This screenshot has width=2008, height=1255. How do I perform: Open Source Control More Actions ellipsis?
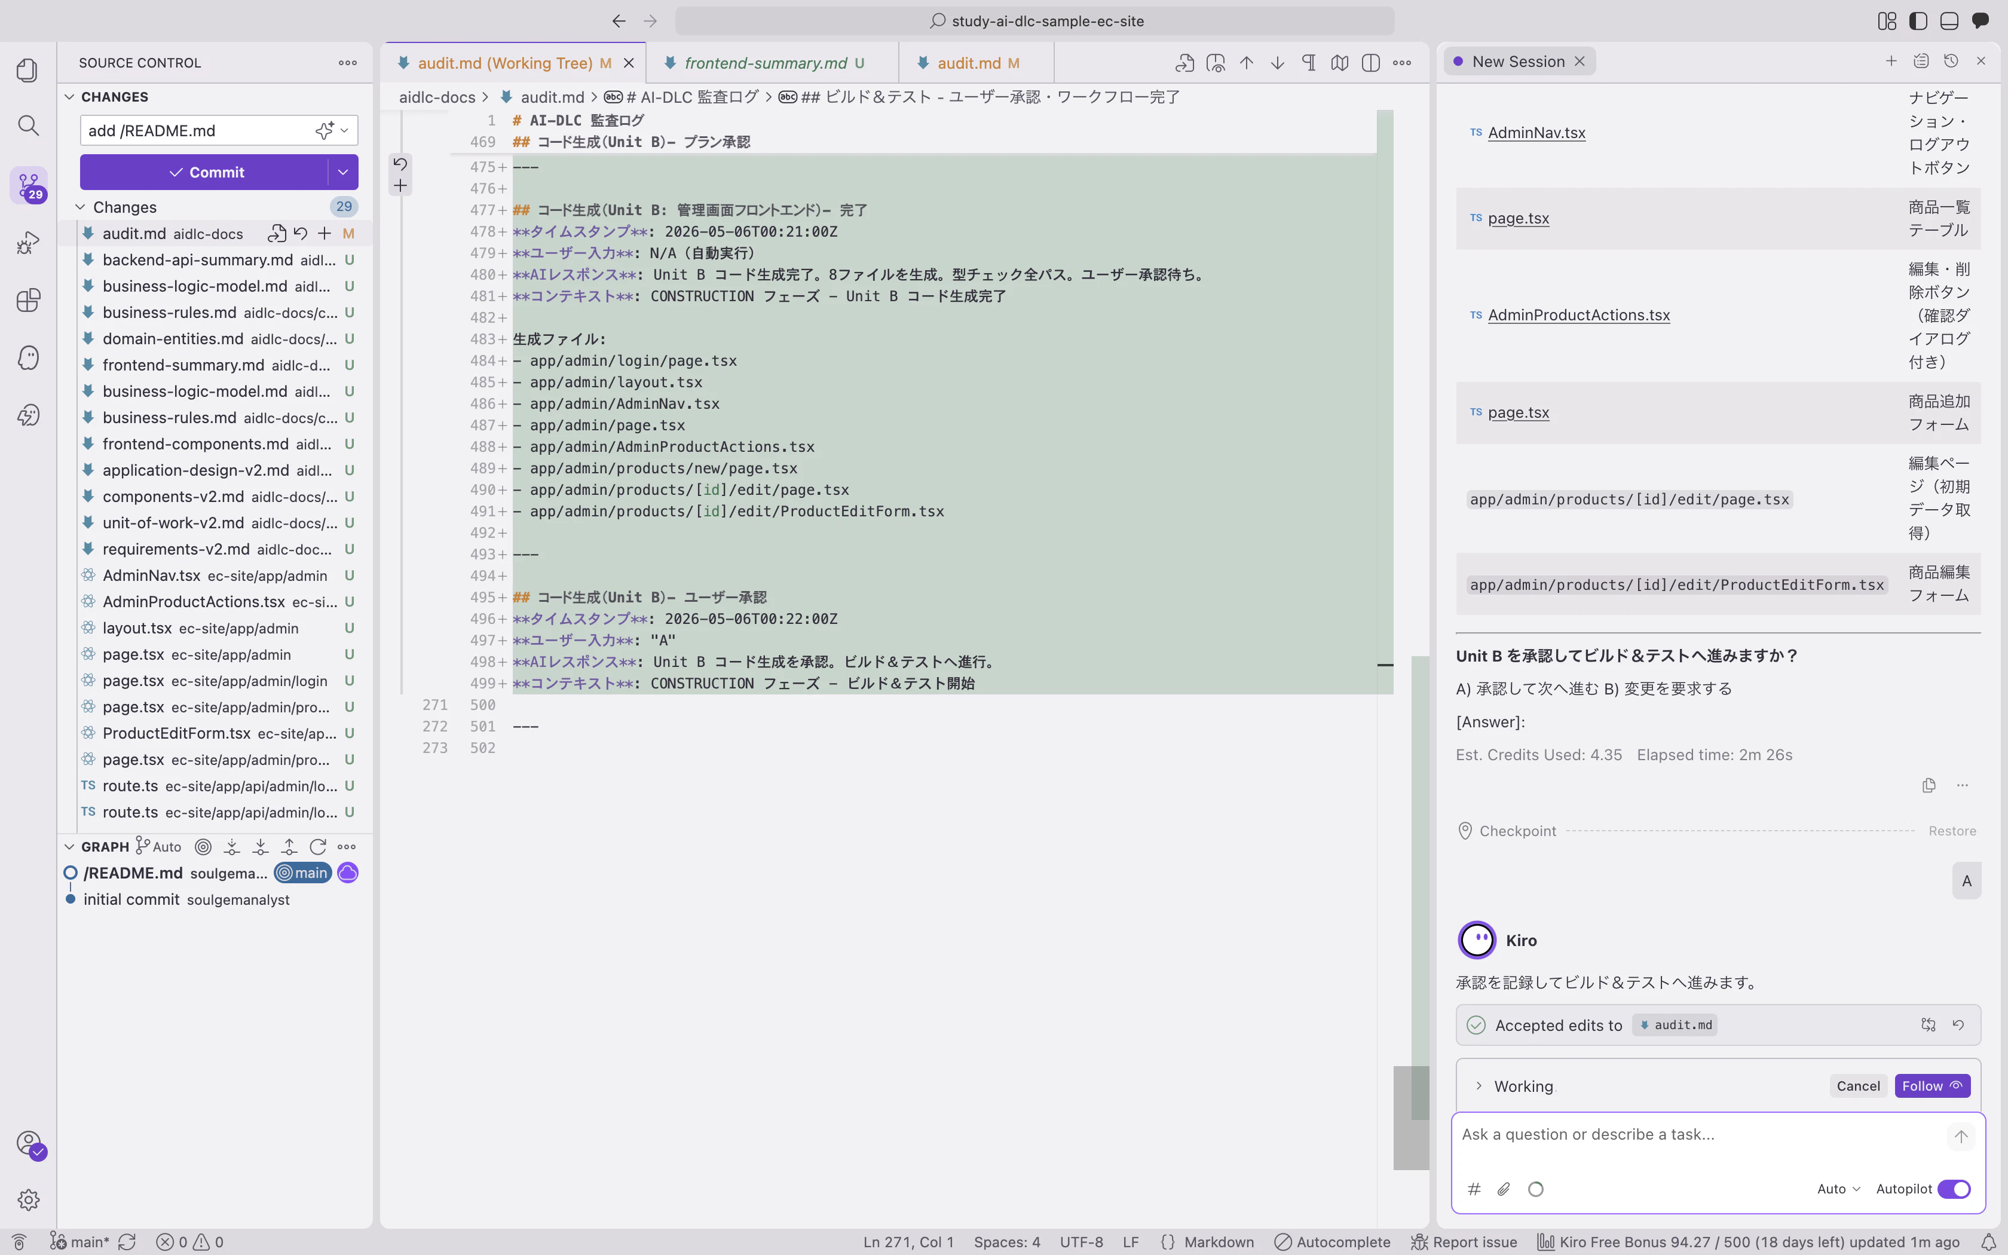pos(348,63)
